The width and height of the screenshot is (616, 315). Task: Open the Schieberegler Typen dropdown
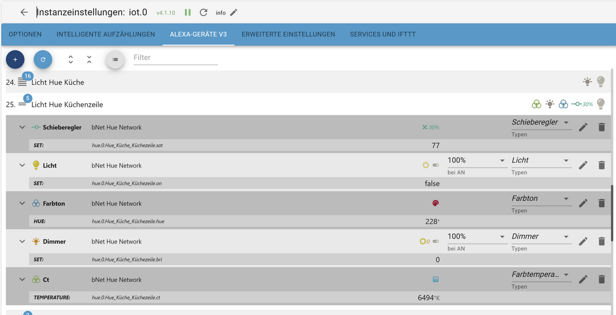541,122
